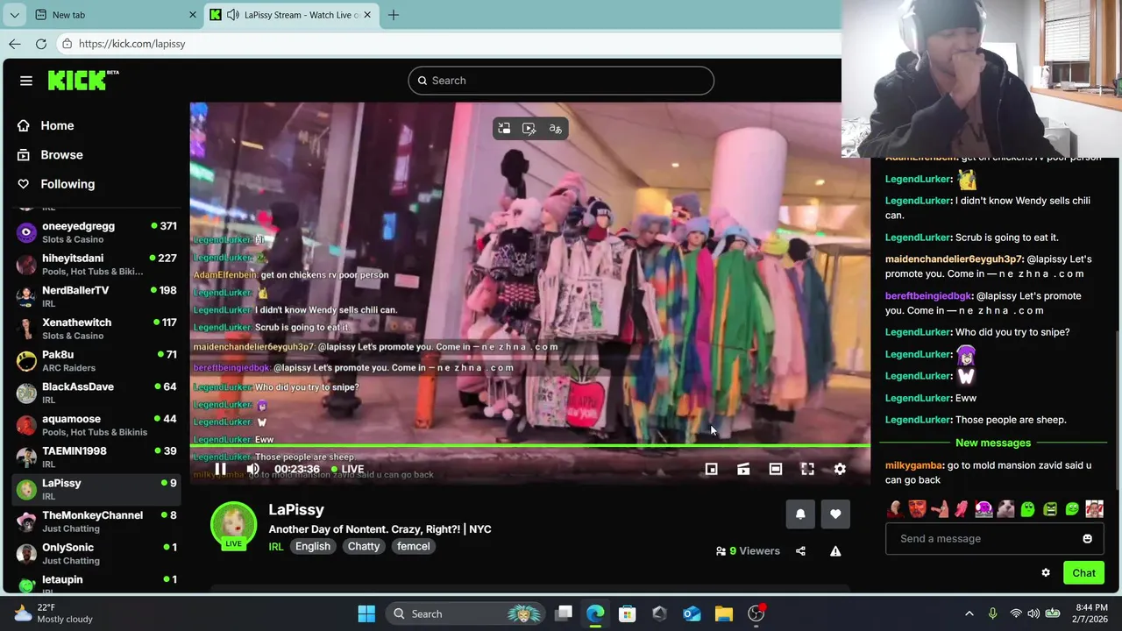Refresh the browser page
Screen dimensions: 1122x631
pos(41,44)
